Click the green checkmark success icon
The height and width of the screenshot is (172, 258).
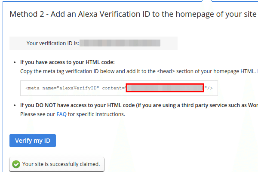tap(16, 164)
